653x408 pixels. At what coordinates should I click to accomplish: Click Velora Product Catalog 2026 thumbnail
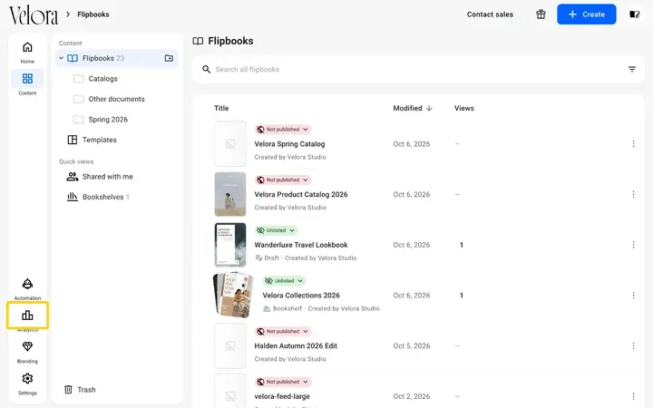pos(230,194)
